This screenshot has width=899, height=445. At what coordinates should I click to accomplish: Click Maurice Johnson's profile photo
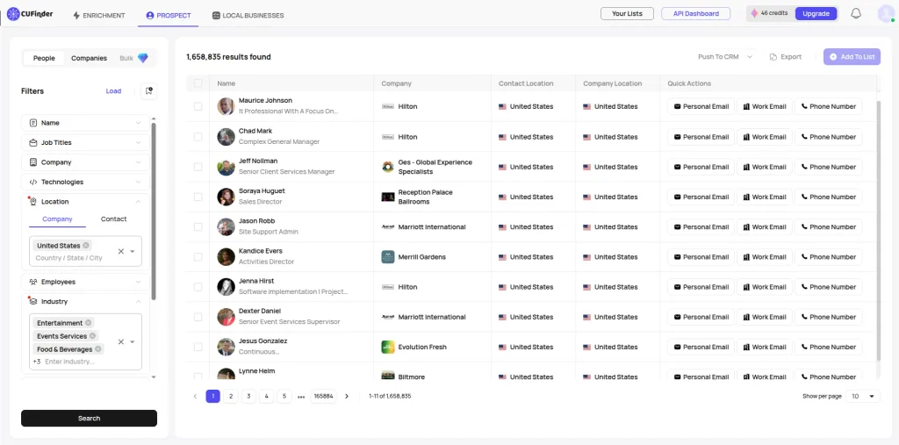coord(226,106)
